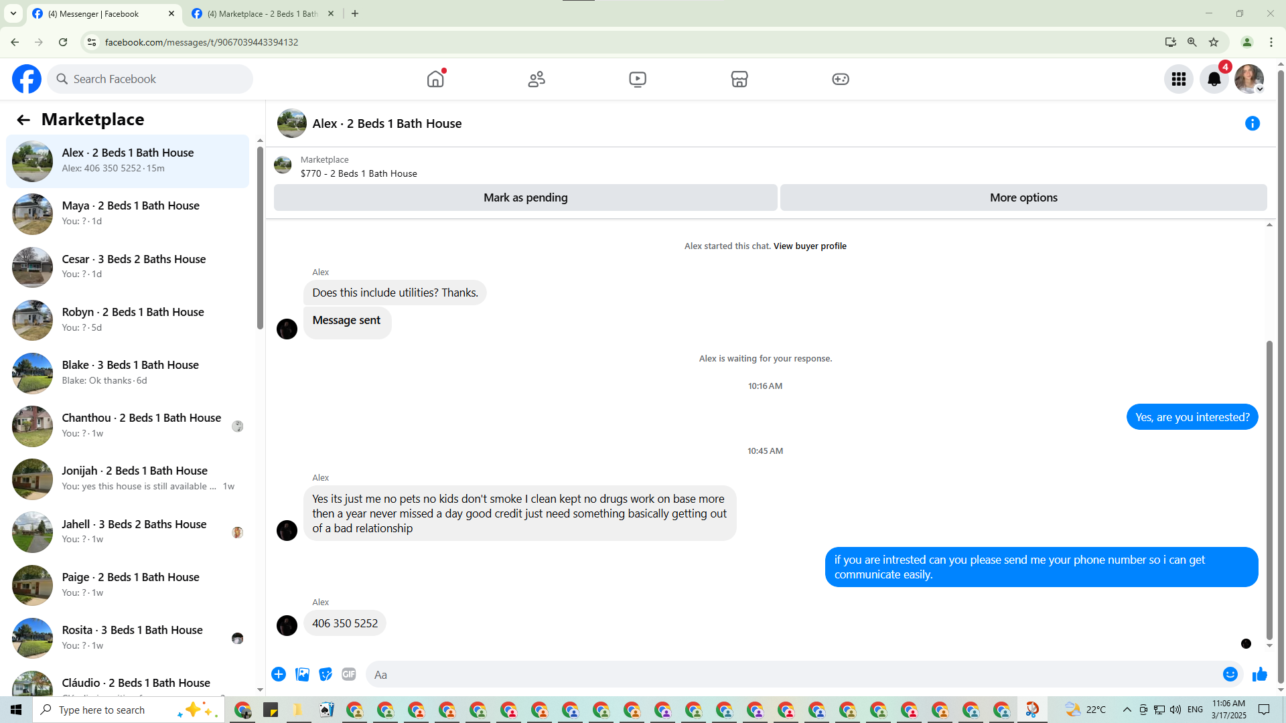Viewport: 1286px width, 723px height.
Task: Go to Facebook Home feed icon
Action: (435, 79)
